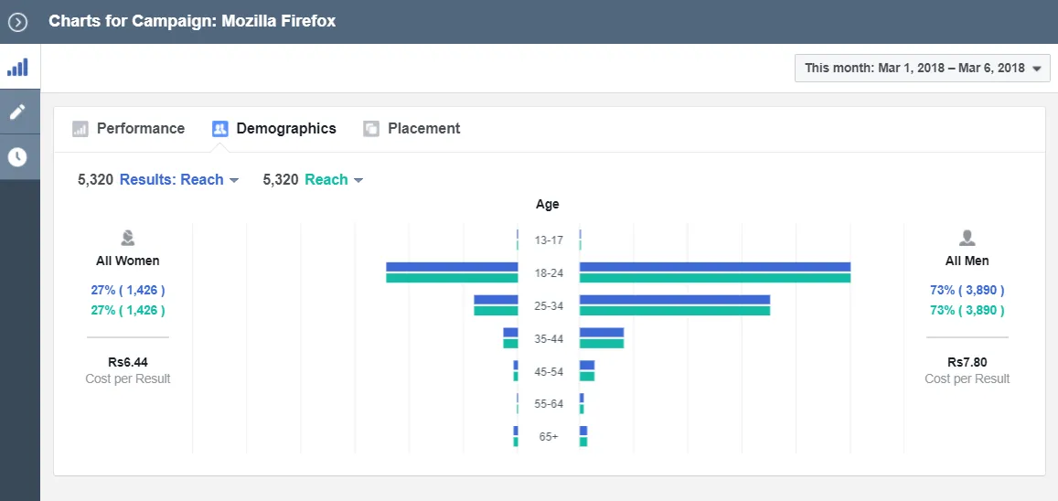Click the 65+ age group label
This screenshot has height=501, width=1058.
pyautogui.click(x=548, y=437)
